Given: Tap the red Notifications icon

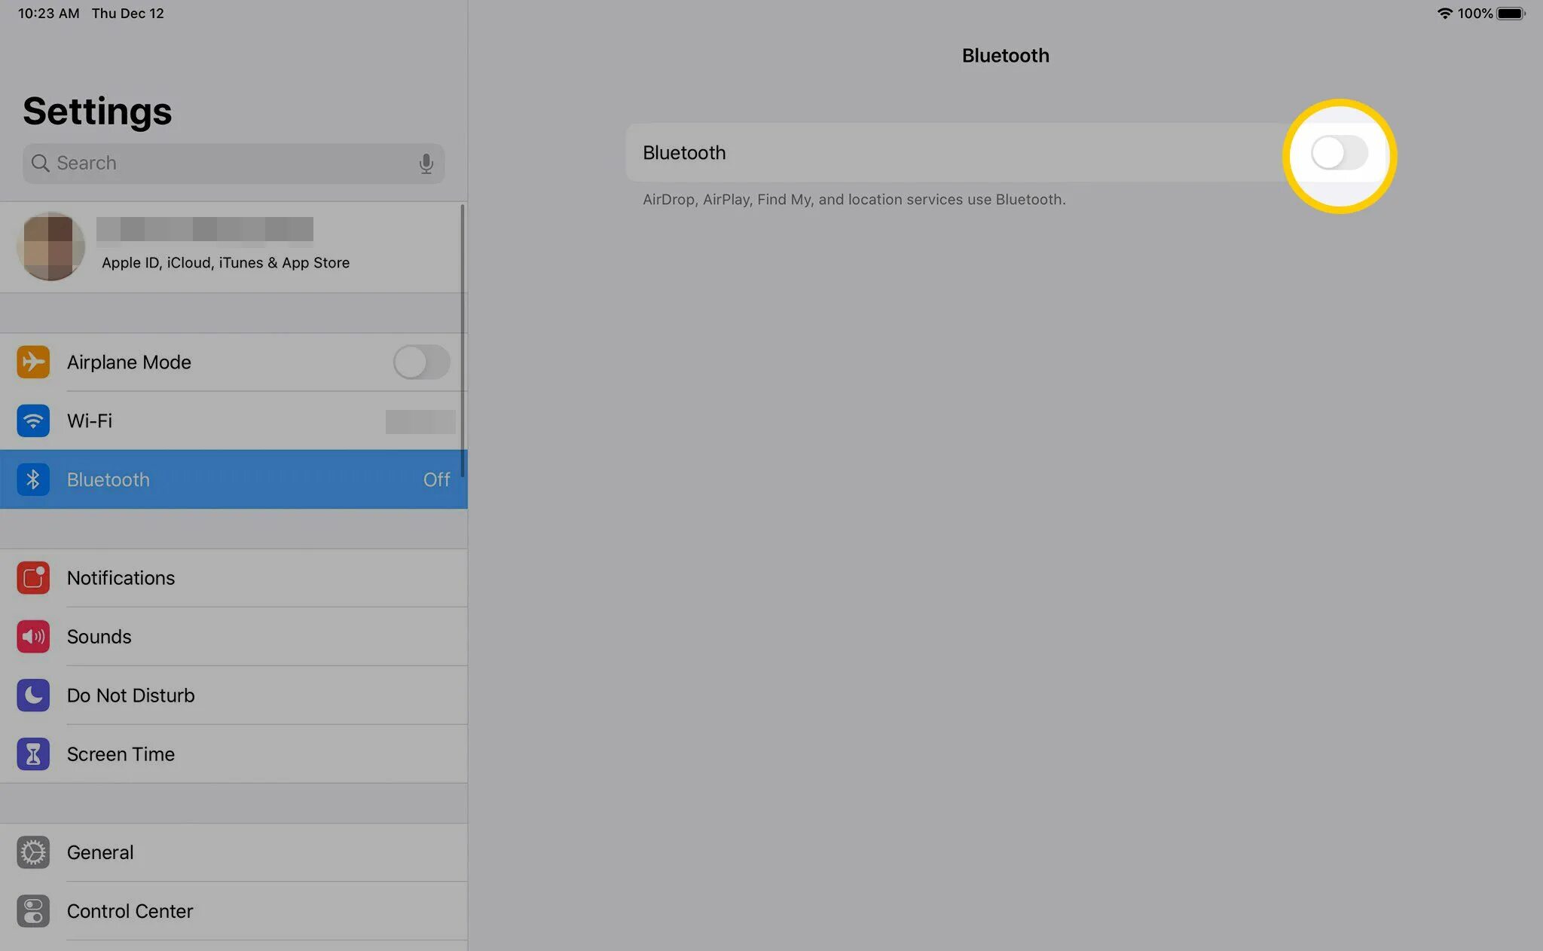Looking at the screenshot, I should coord(33,578).
